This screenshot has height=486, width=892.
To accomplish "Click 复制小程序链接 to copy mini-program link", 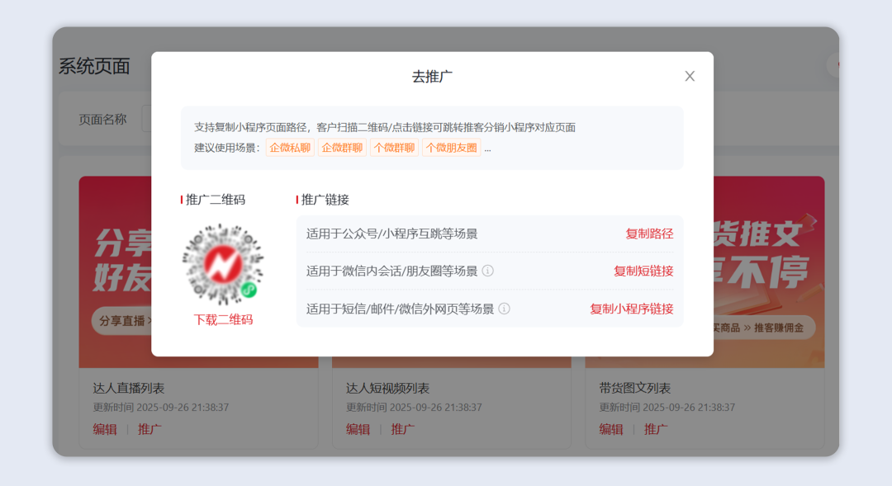I will tap(633, 309).
